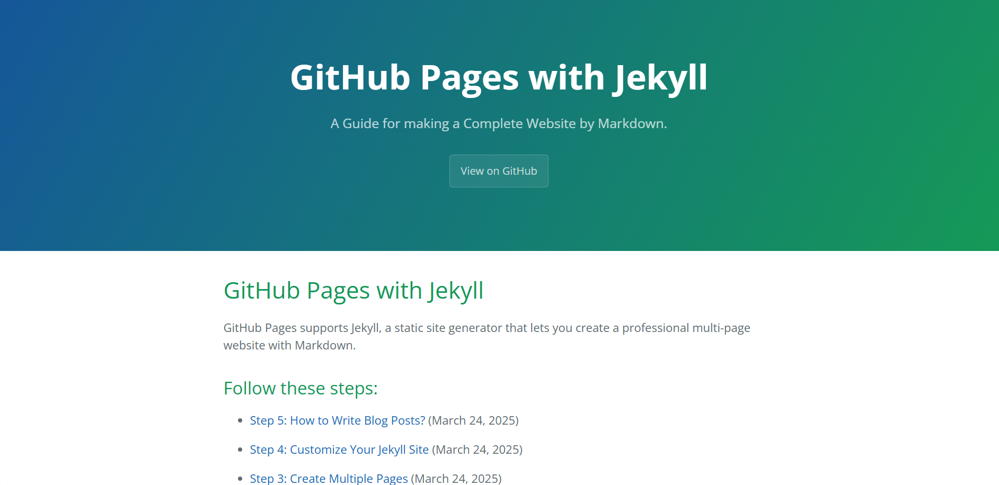
Task: Open Step 3: Create Multiple Pages link
Action: pos(329,478)
